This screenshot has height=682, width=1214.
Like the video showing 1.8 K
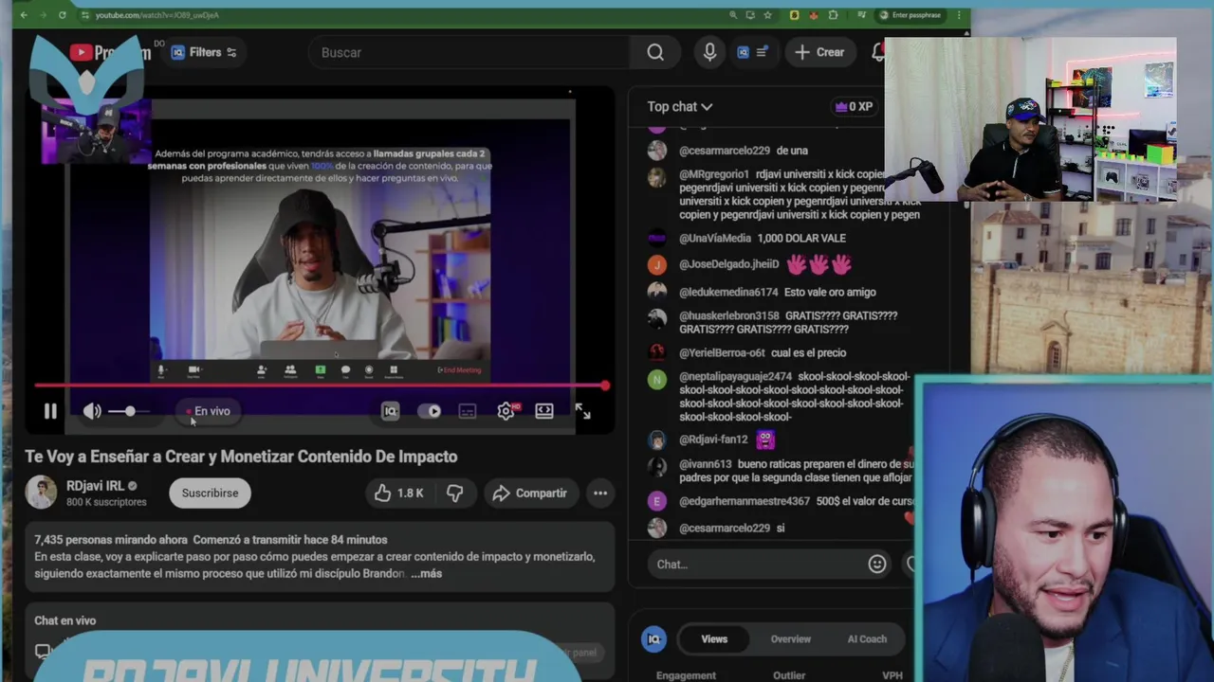tap(398, 493)
